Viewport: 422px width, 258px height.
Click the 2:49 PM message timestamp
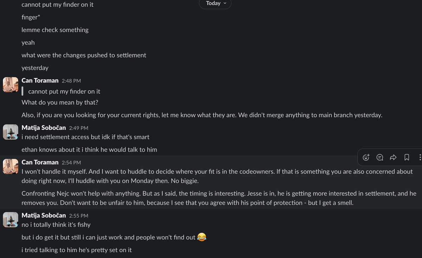tap(79, 128)
